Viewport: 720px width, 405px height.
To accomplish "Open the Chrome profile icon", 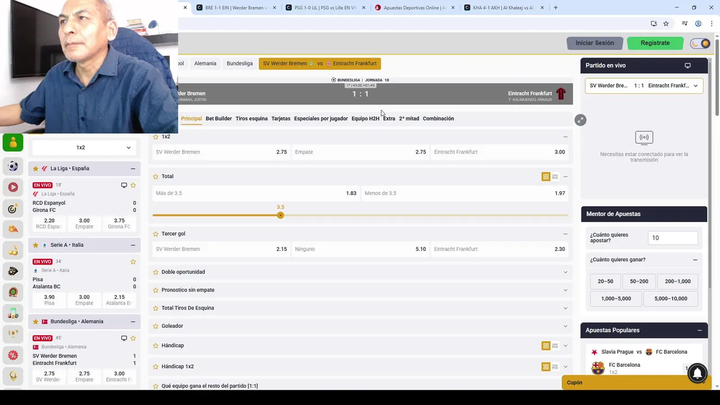I will 698,24.
